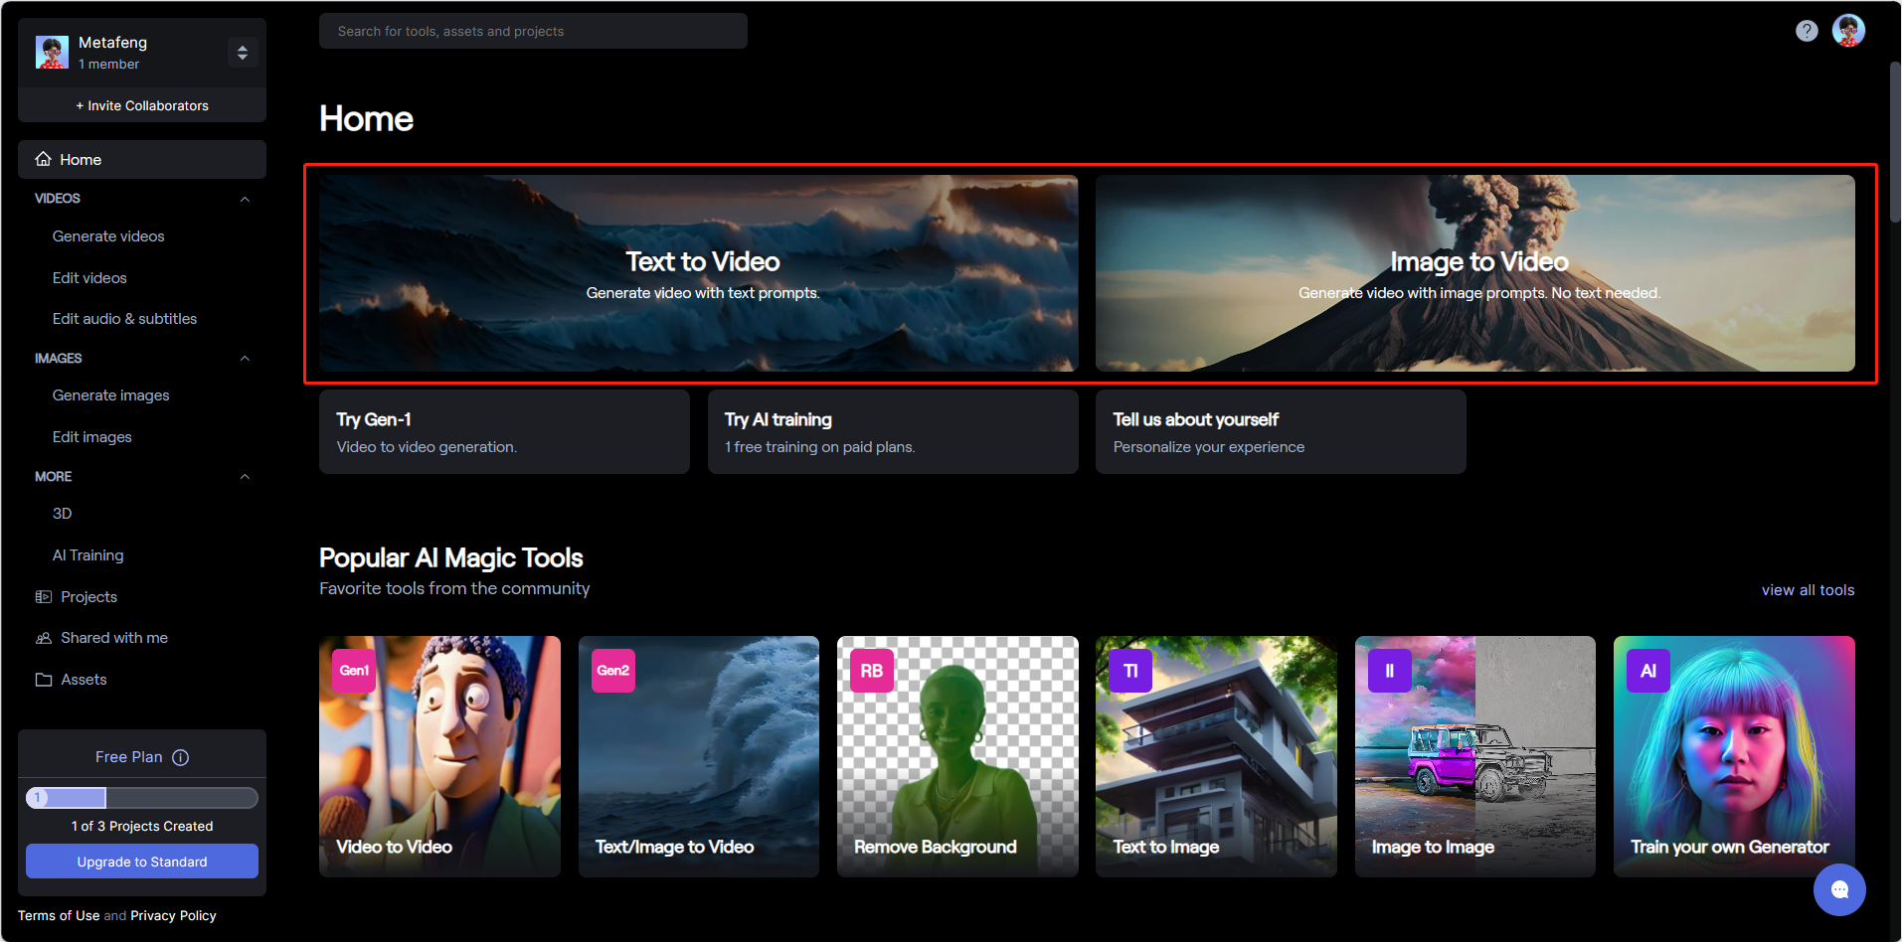Click the view all tools link
1902x942 pixels.
(x=1808, y=590)
